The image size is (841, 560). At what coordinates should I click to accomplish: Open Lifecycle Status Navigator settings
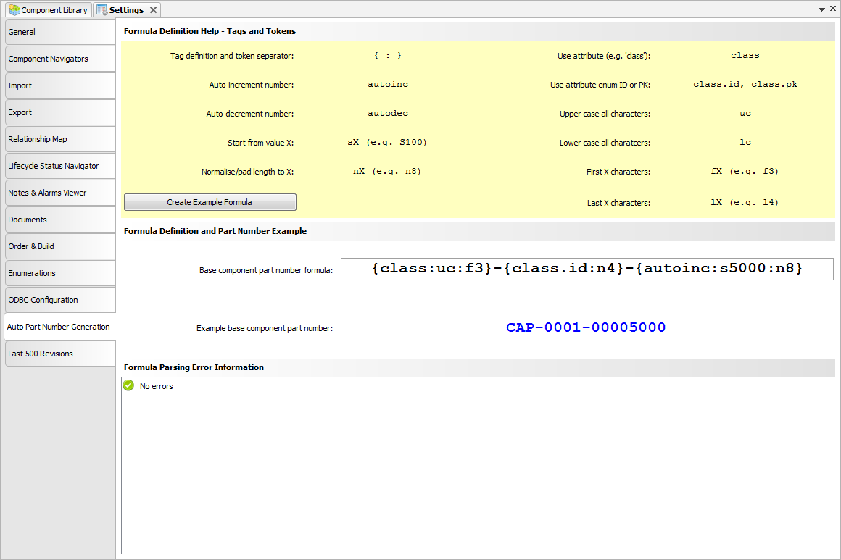tap(59, 166)
